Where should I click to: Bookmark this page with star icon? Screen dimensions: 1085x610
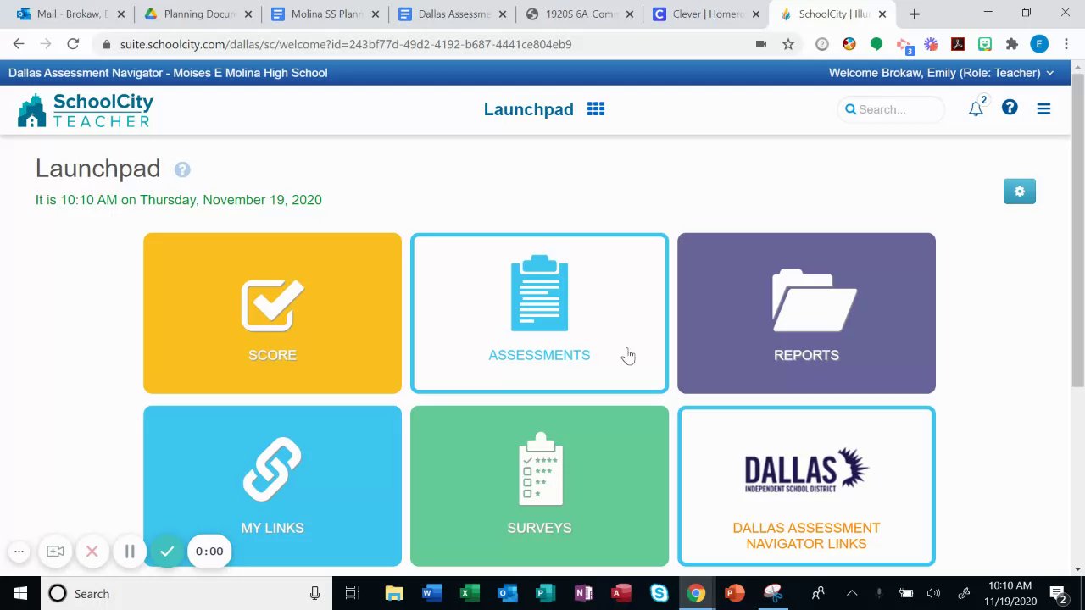[788, 44]
